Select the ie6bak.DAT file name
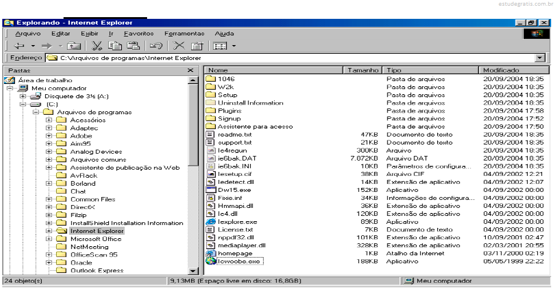Screen dimensions: 554x289 click(x=237, y=158)
